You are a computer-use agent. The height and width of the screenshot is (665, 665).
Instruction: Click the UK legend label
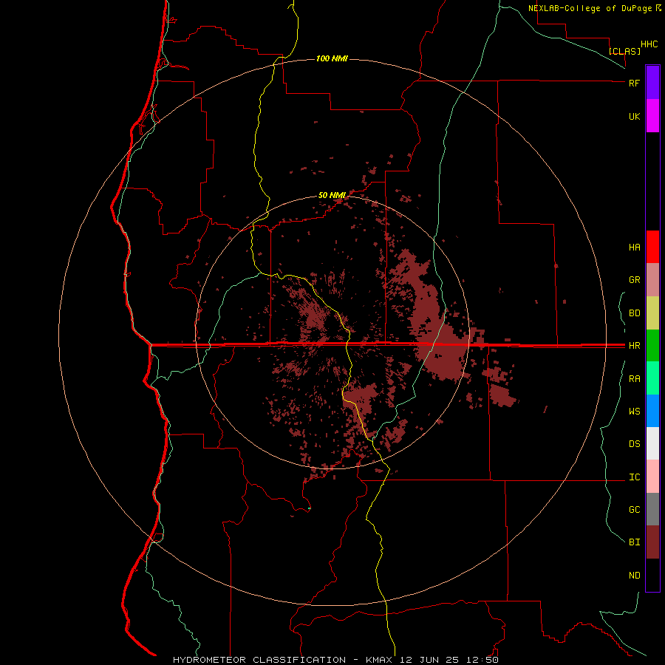pyautogui.click(x=634, y=117)
